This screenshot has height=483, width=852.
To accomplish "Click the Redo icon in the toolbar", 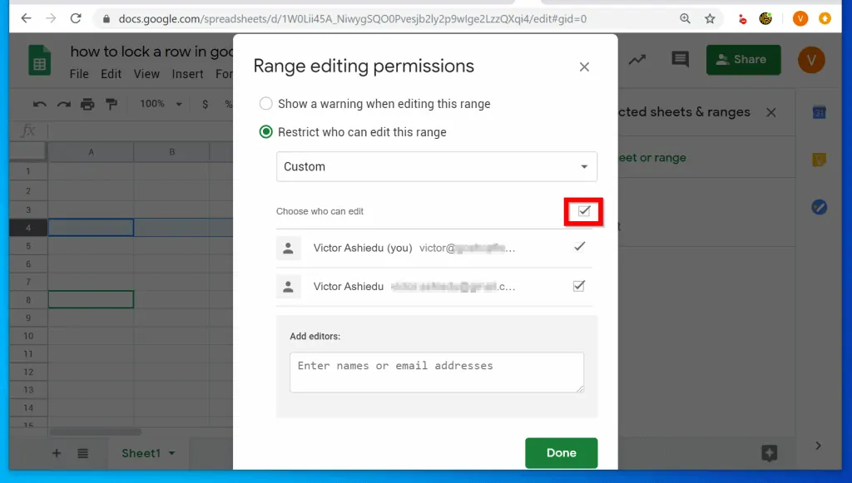I will click(x=63, y=104).
